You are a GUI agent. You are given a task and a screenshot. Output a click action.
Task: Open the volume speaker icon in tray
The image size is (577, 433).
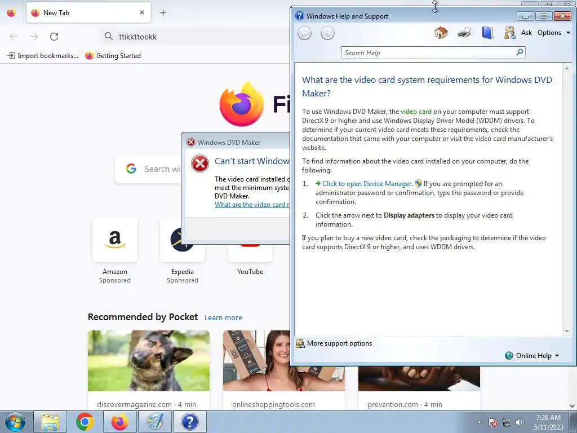tap(520, 422)
